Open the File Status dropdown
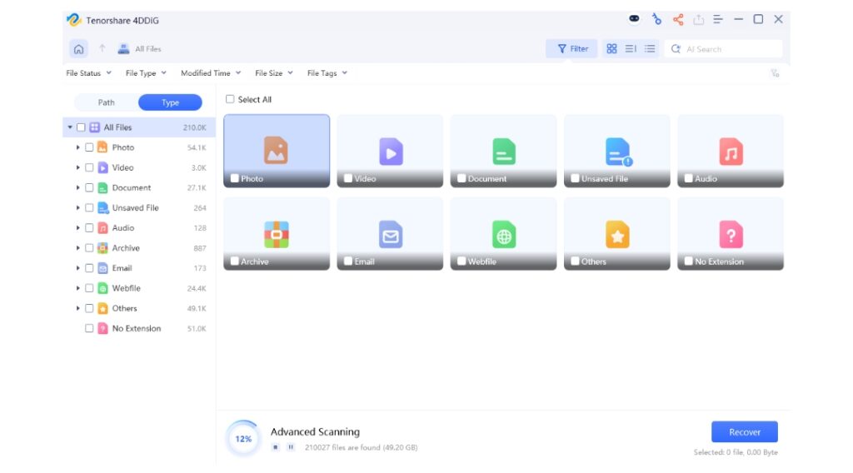853x473 pixels. pyautogui.click(x=88, y=72)
